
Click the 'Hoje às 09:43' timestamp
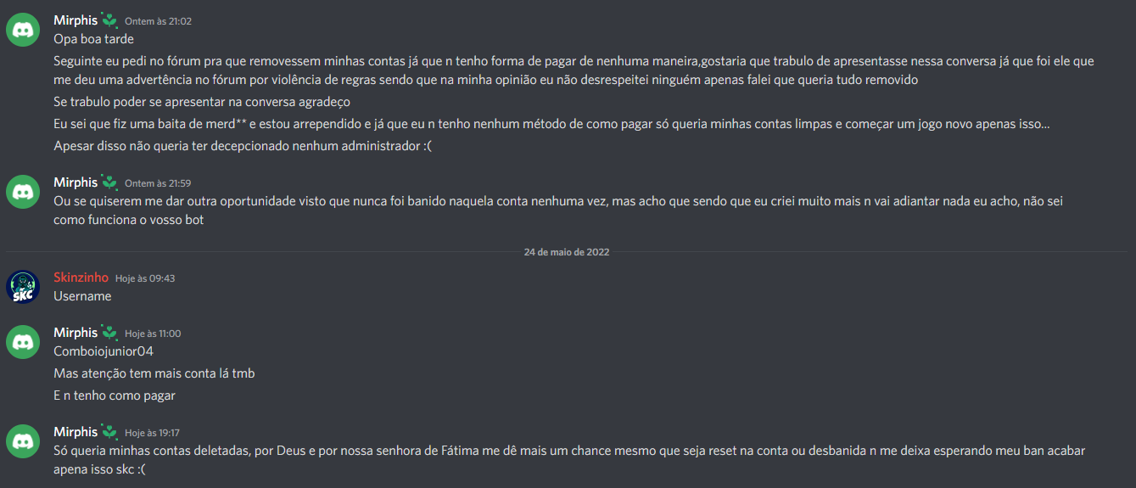point(145,278)
